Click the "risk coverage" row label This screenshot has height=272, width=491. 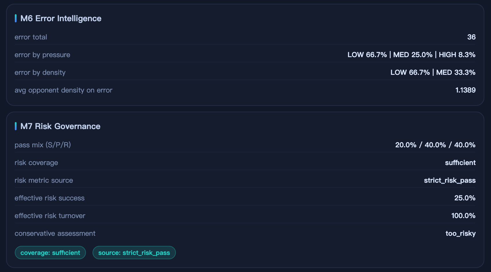click(x=36, y=163)
